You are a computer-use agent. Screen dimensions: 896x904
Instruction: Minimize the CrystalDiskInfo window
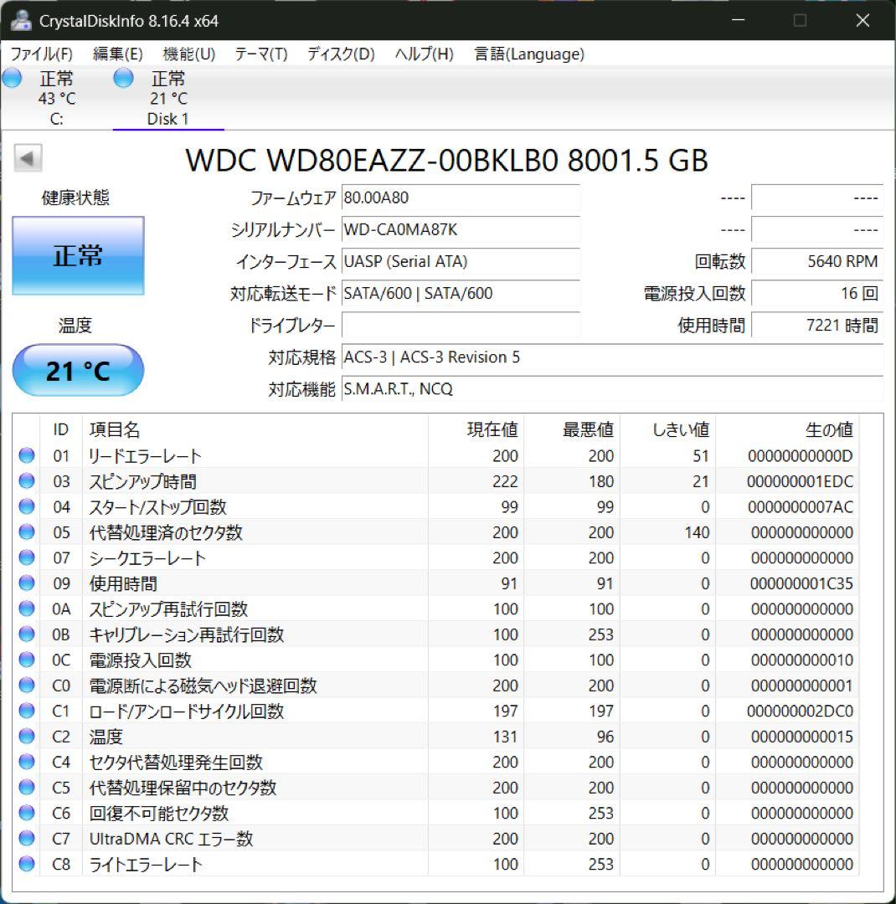coord(738,20)
